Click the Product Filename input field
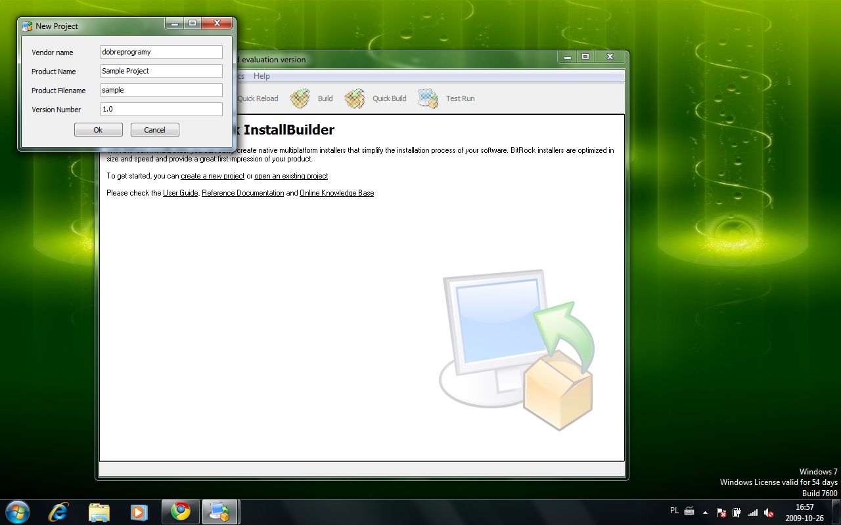 click(161, 90)
